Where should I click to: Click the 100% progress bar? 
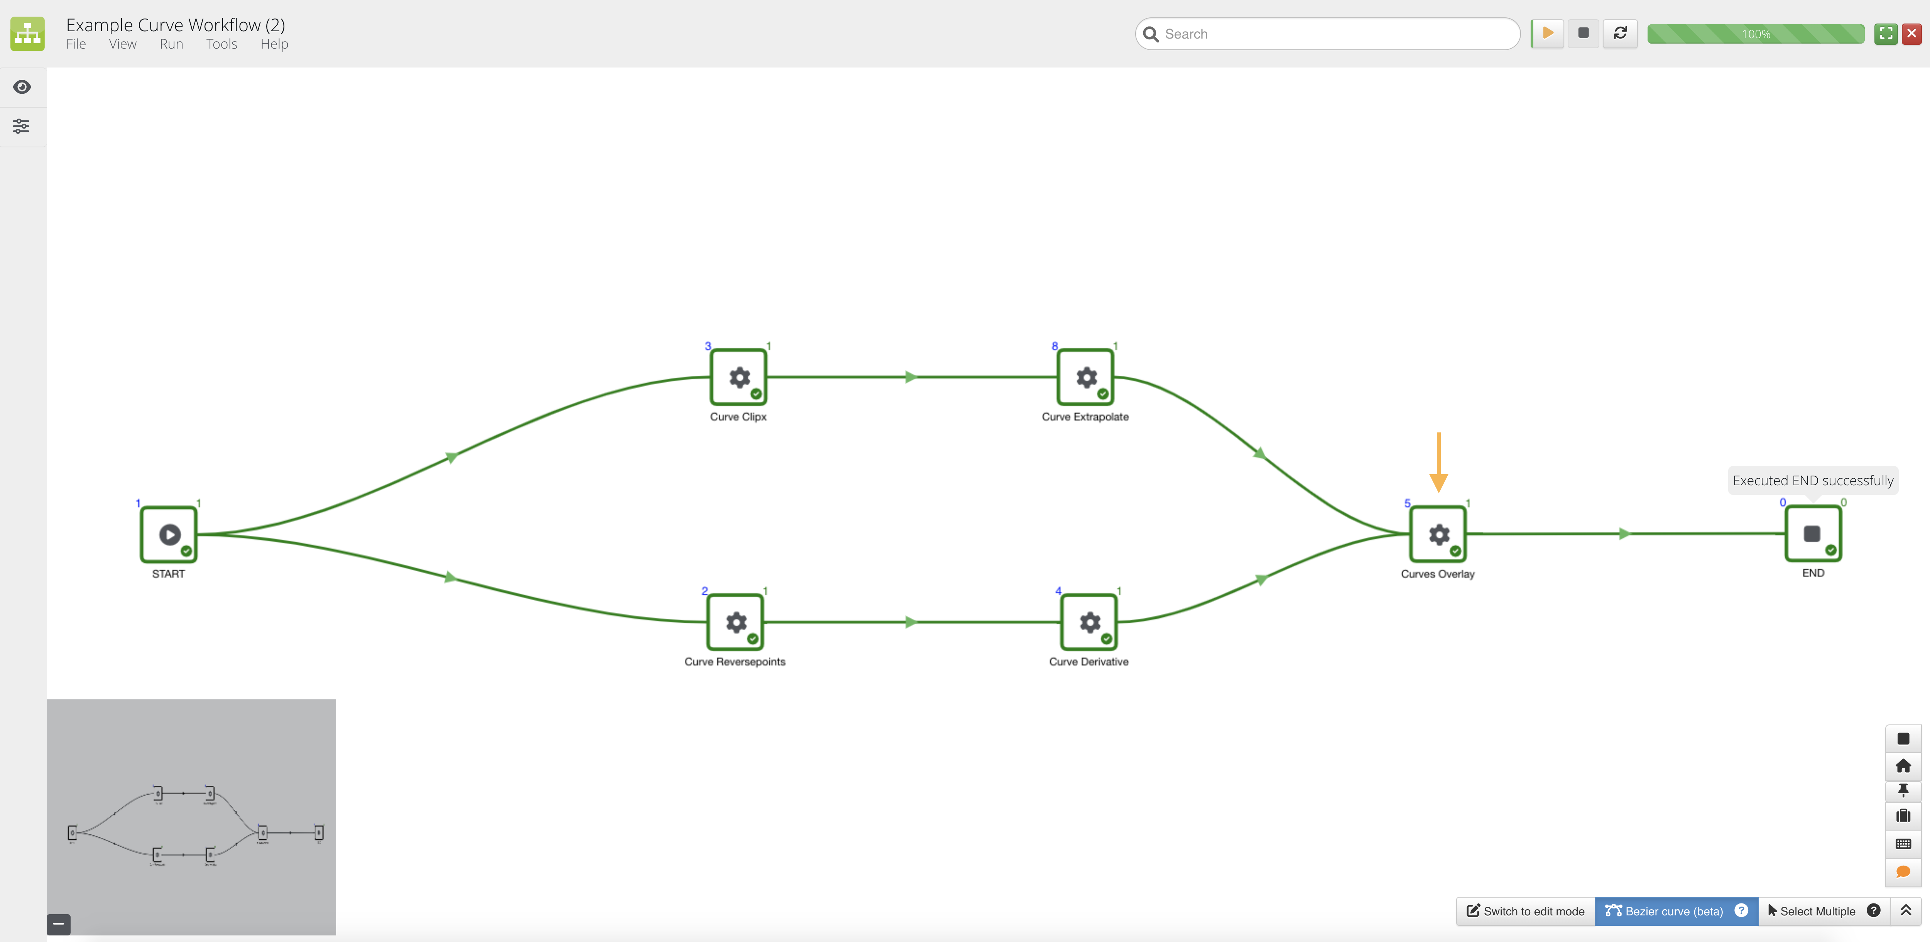click(x=1756, y=34)
